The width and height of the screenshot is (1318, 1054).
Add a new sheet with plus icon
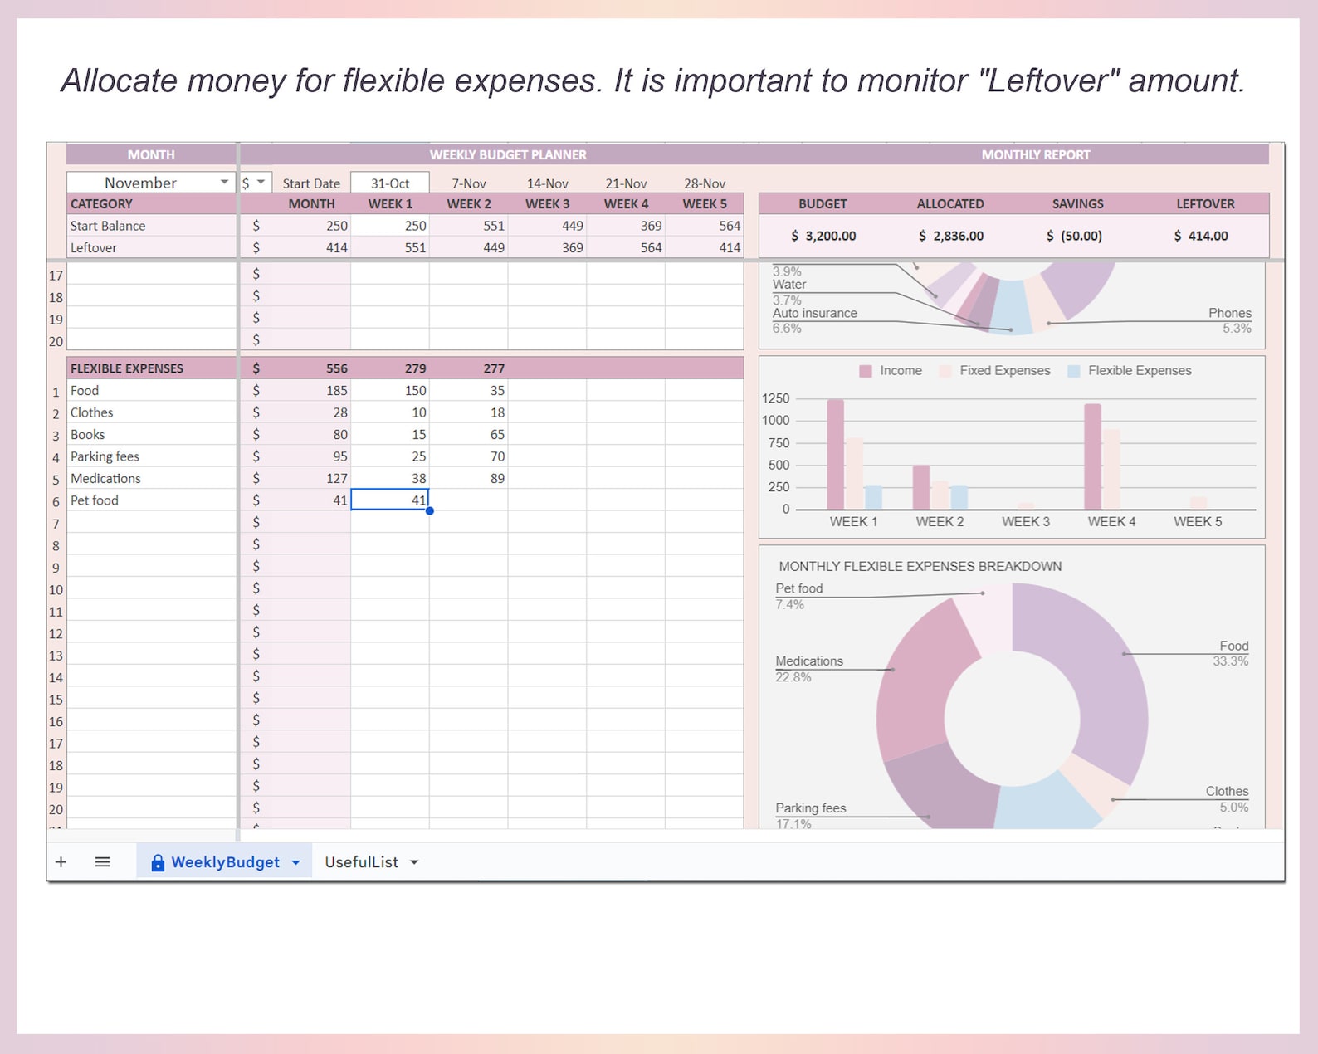tap(61, 861)
